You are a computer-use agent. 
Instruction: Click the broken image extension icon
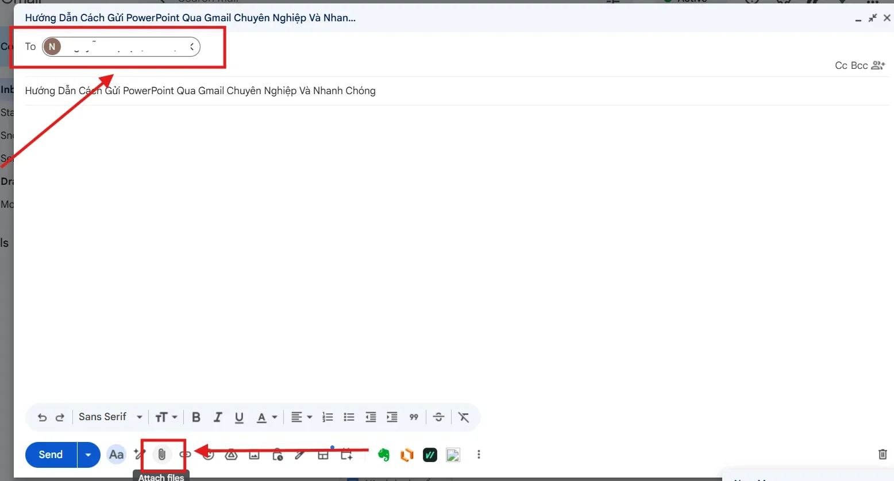tap(453, 455)
